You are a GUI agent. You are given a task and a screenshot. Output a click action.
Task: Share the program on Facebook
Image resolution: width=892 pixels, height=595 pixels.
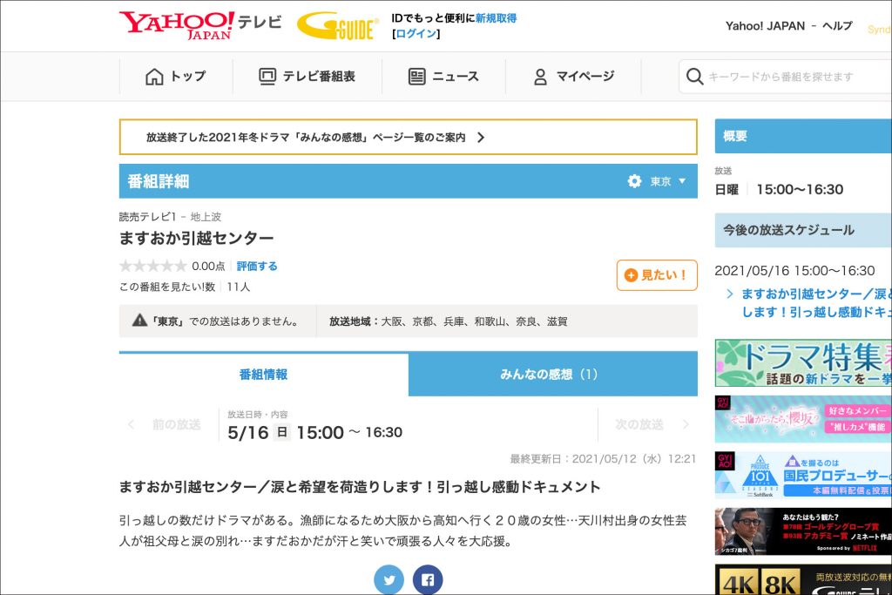tap(428, 580)
